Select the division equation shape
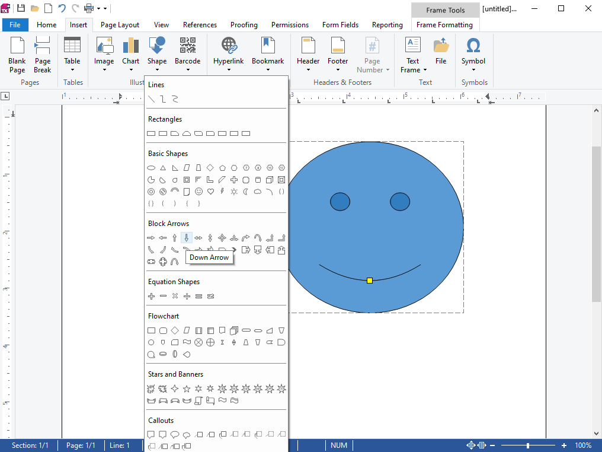 tap(187, 296)
